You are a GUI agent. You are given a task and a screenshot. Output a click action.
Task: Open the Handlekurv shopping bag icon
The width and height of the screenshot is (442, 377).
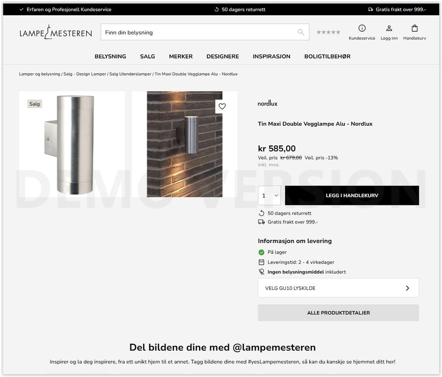pyautogui.click(x=414, y=27)
